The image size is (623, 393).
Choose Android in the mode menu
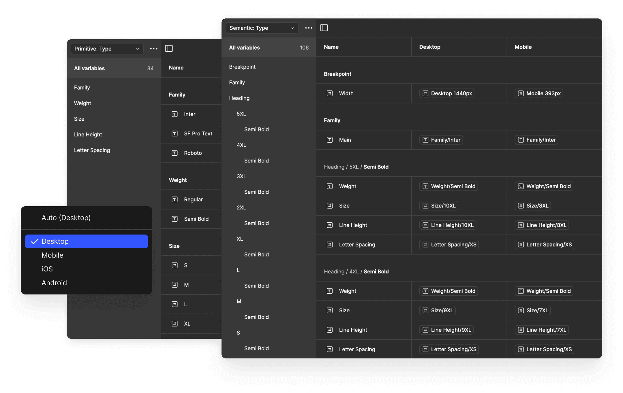pyautogui.click(x=54, y=283)
